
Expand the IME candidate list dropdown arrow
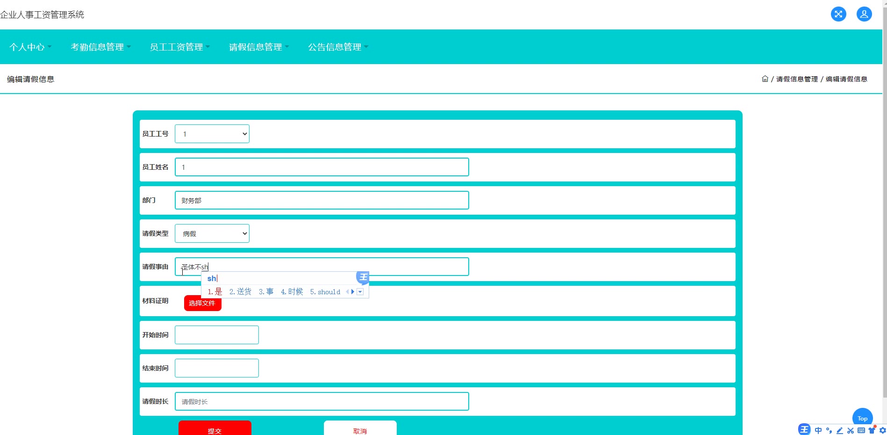(x=360, y=292)
